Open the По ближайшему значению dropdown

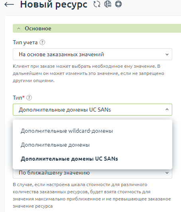[92, 173]
